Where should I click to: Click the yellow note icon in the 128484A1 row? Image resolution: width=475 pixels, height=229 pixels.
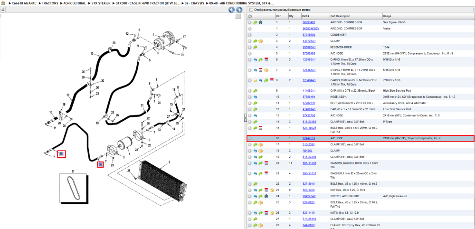tap(256, 81)
